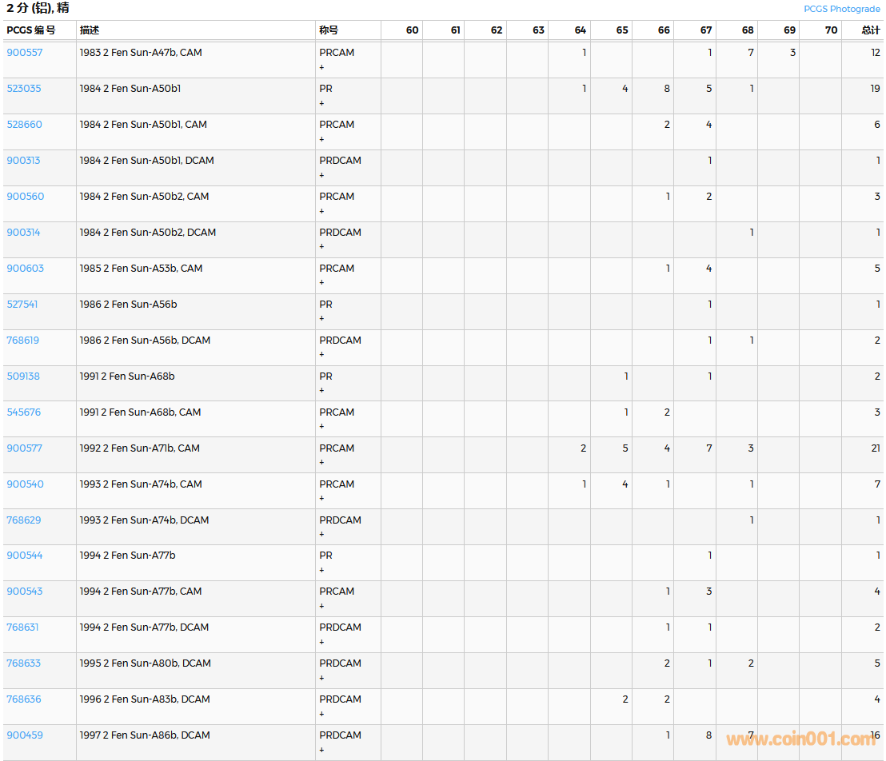Expand plus sign in 1986 Sun-A56b PR row
The height and width of the screenshot is (761, 886).
(322, 319)
